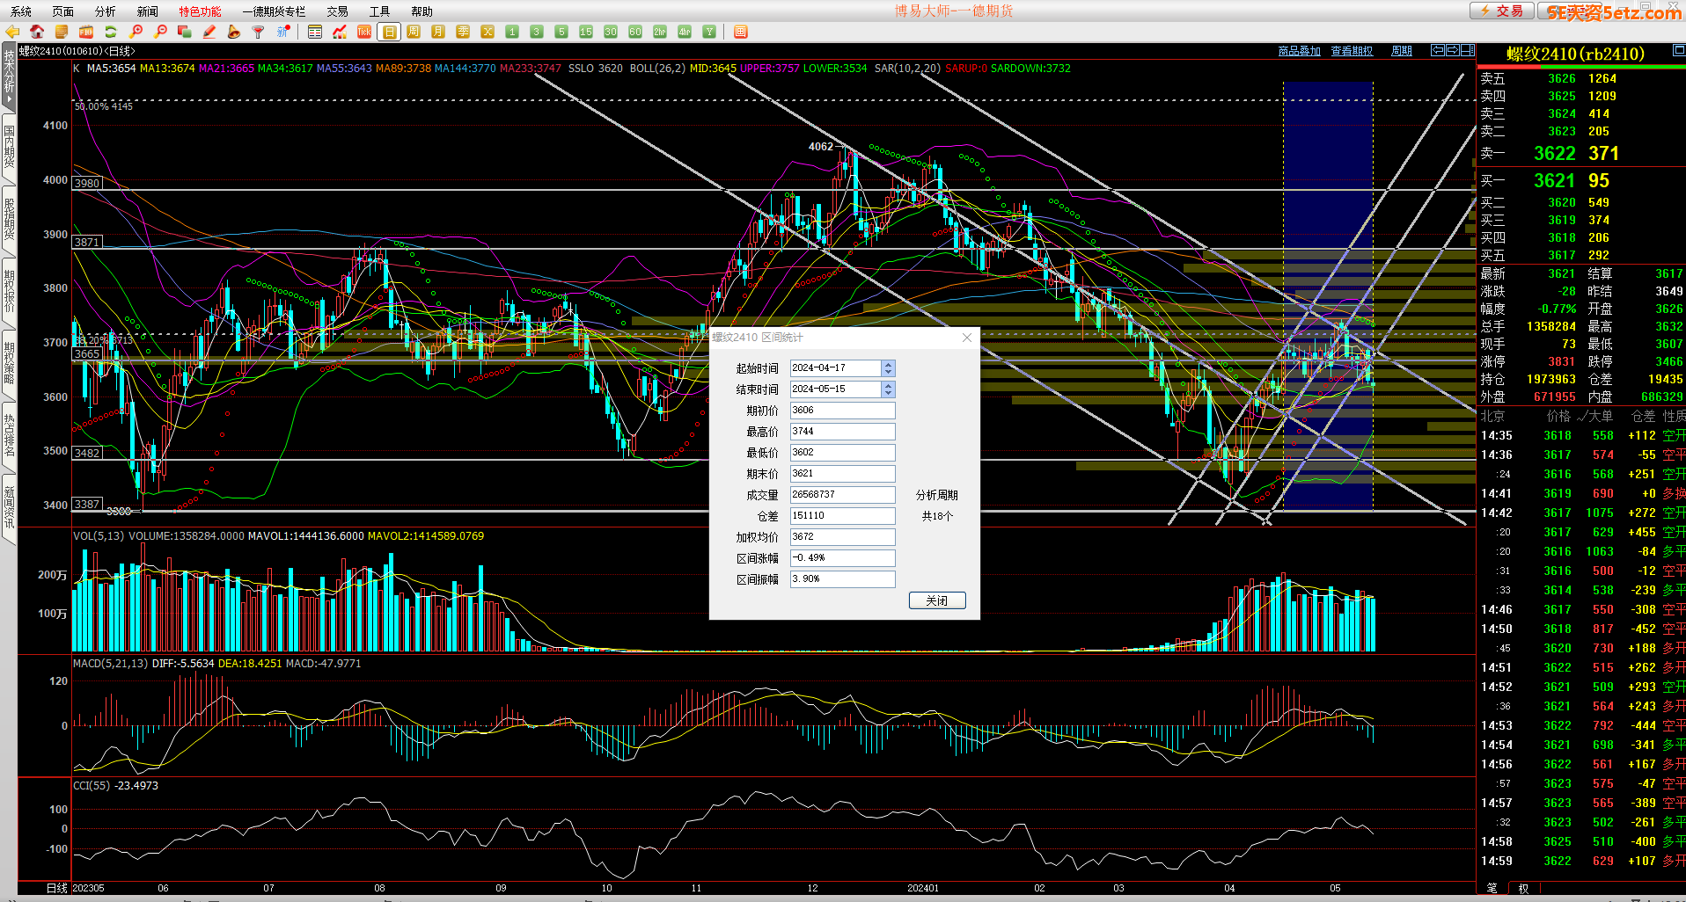
Task: Go to the home page icon
Action: (37, 32)
